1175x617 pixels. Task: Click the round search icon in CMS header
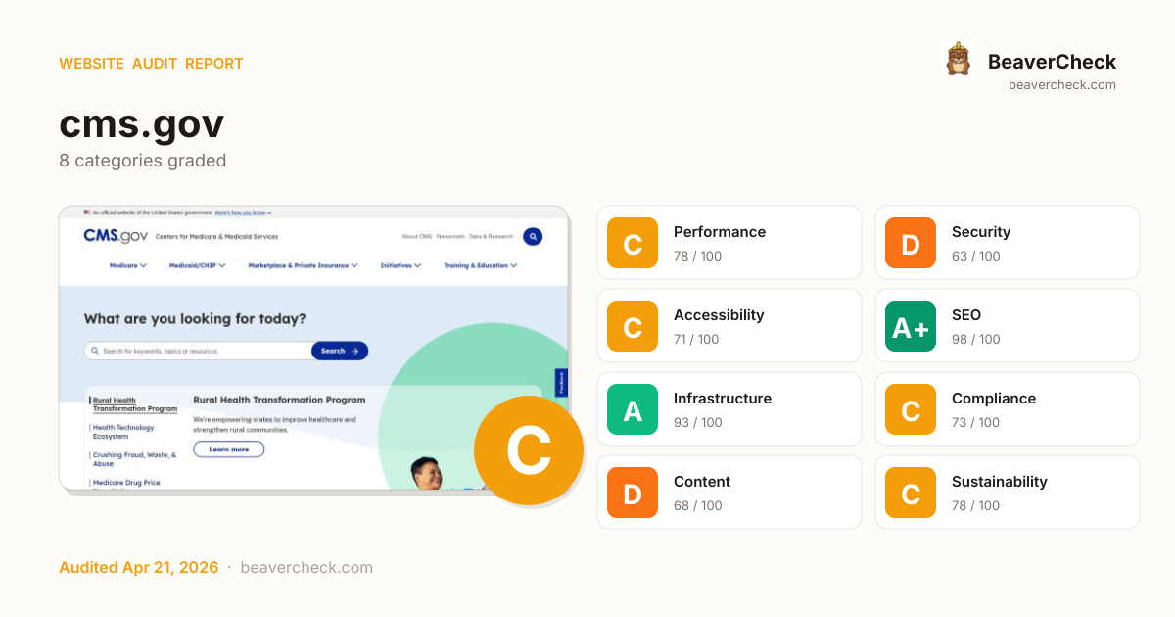[532, 236]
